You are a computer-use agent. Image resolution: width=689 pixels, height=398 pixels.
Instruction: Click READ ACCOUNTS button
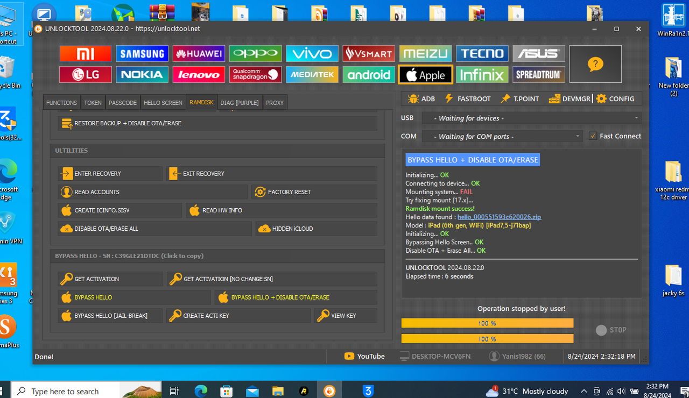click(x=153, y=192)
